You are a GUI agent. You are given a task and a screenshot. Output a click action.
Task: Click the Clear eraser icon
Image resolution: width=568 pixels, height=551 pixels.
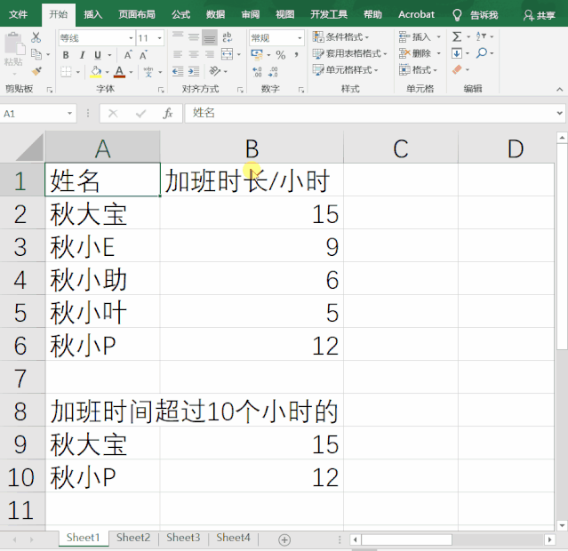click(457, 69)
